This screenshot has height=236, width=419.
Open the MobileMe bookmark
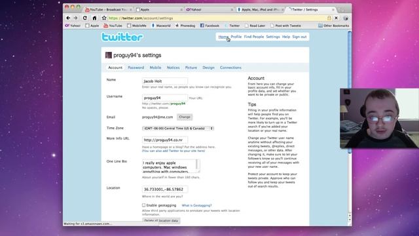137,26
